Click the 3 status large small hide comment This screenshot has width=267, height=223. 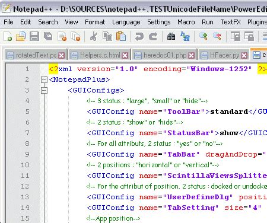[x=147, y=101]
